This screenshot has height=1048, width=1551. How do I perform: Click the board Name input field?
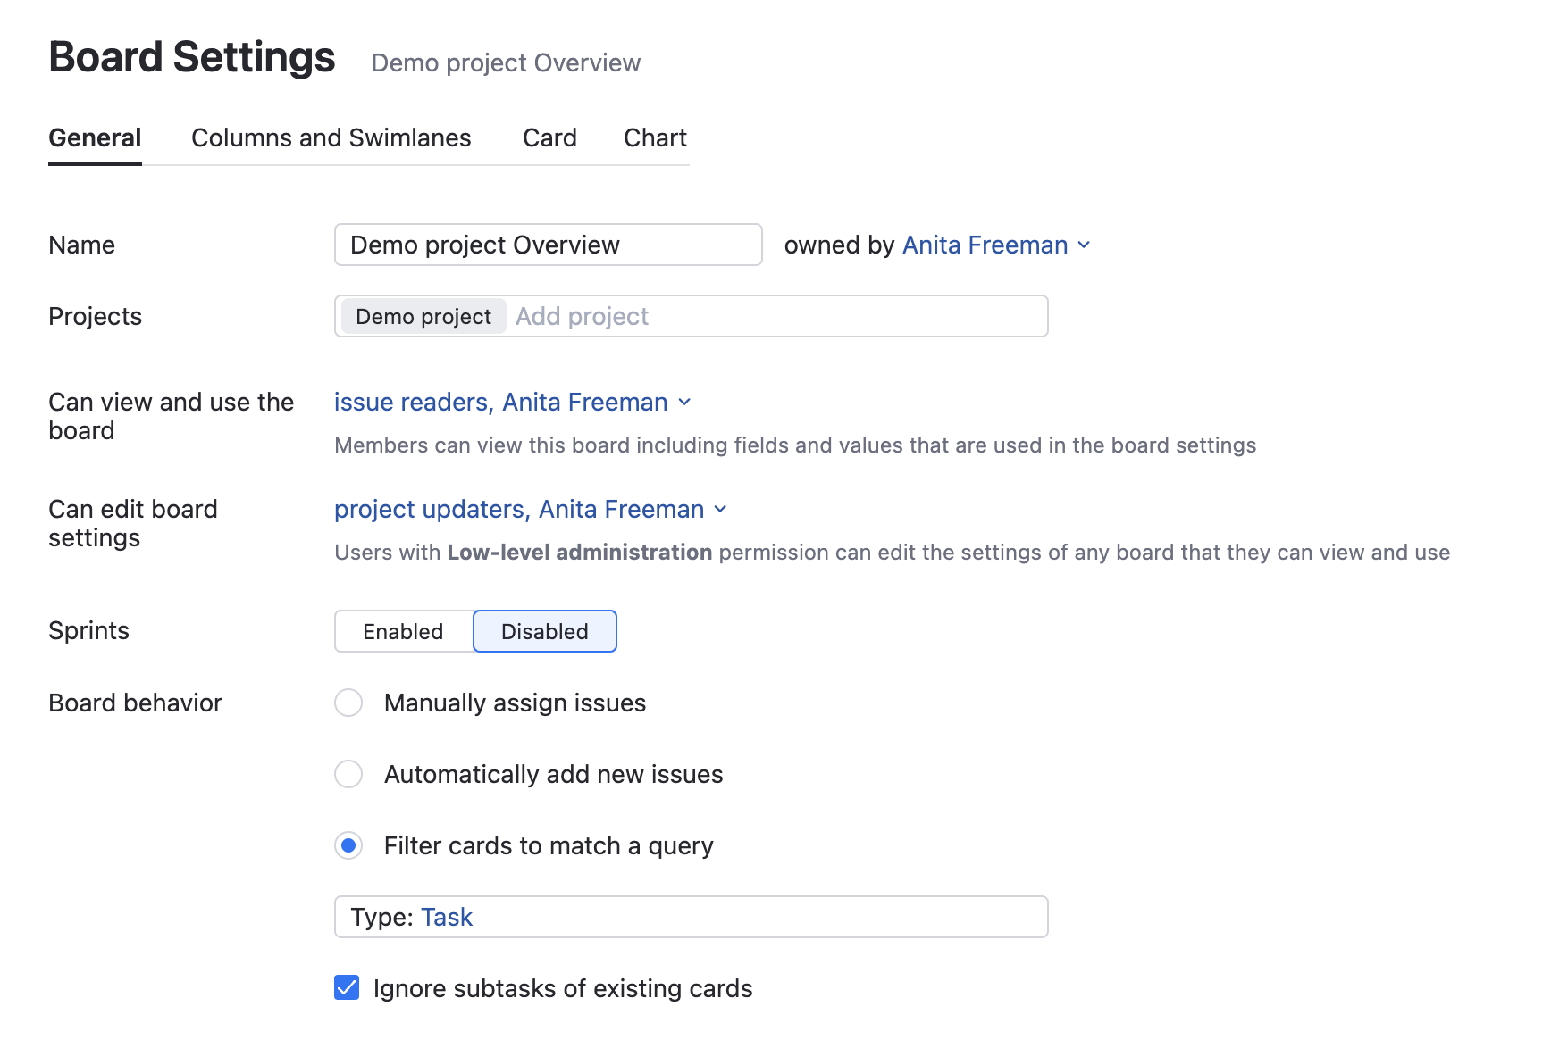point(548,245)
